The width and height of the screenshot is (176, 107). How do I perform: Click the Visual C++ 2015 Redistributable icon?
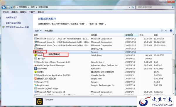35,42
